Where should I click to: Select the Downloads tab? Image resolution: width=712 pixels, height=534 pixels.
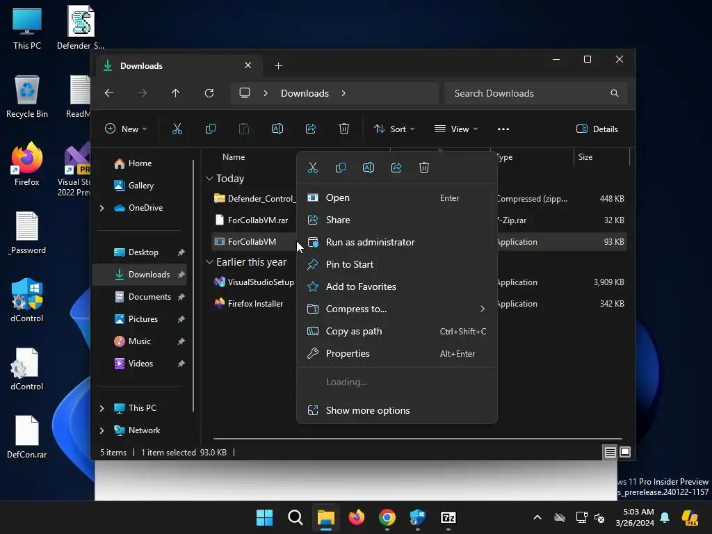(179, 66)
